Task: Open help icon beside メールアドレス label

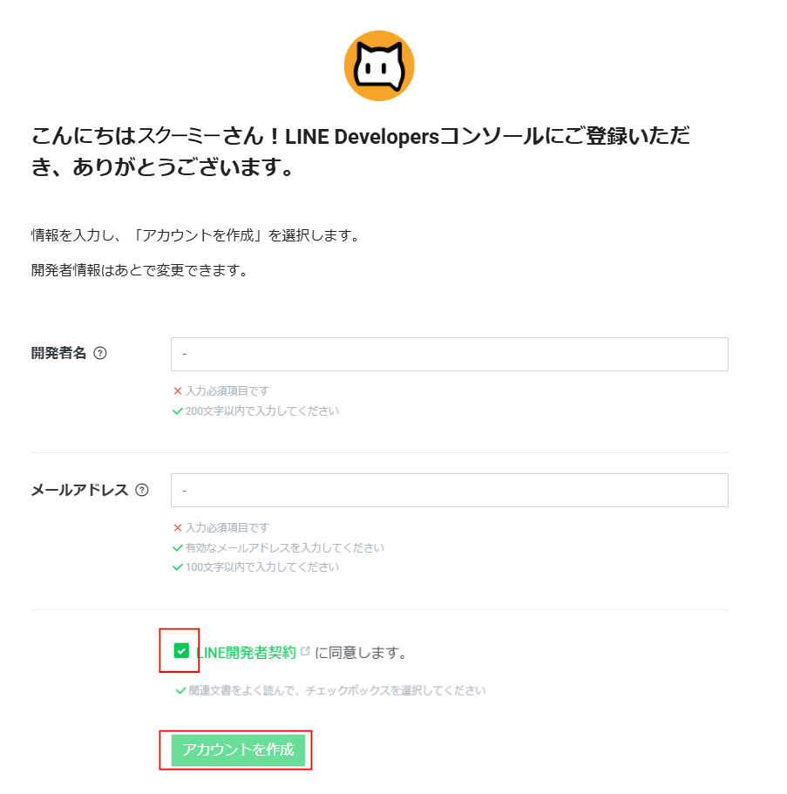Action: [x=142, y=490]
